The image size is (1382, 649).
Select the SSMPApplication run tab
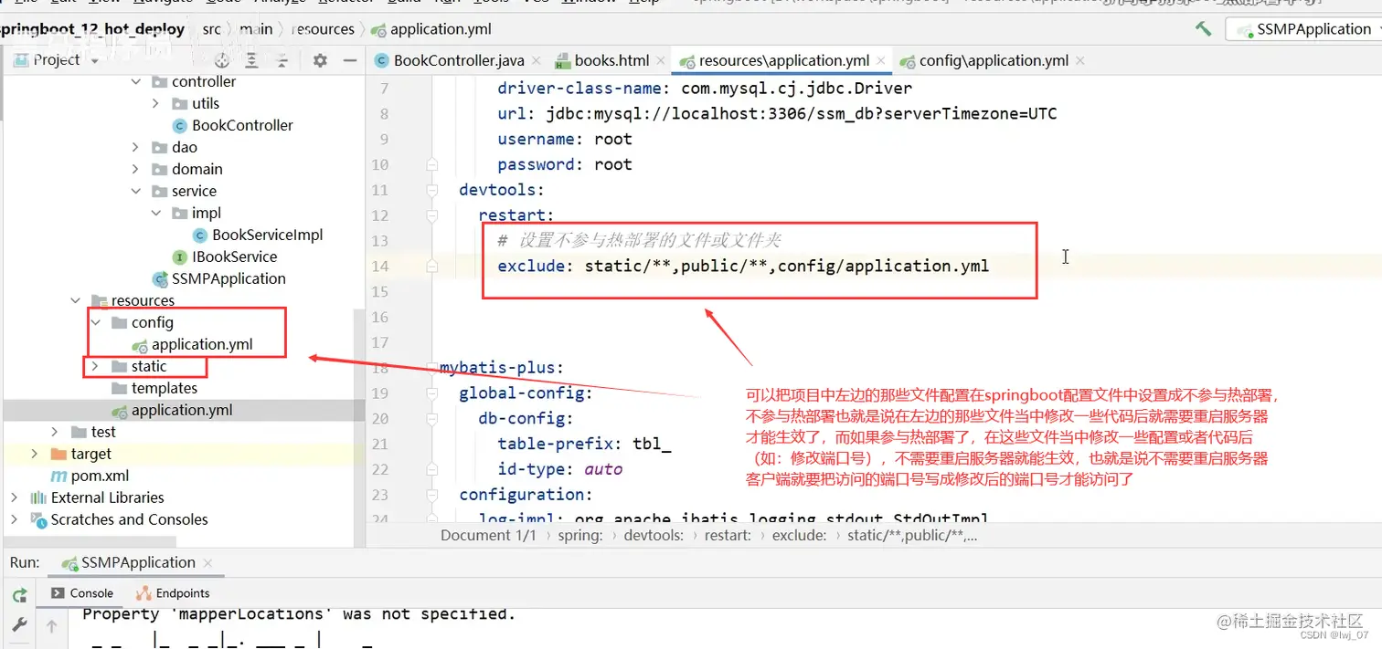138,563
